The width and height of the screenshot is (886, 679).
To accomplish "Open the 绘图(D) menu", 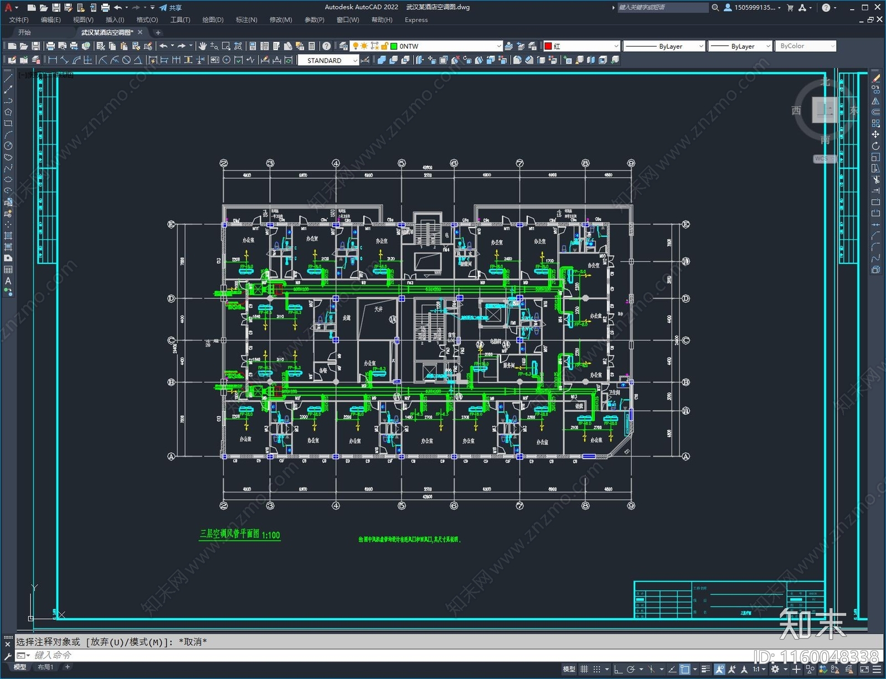I will (213, 19).
